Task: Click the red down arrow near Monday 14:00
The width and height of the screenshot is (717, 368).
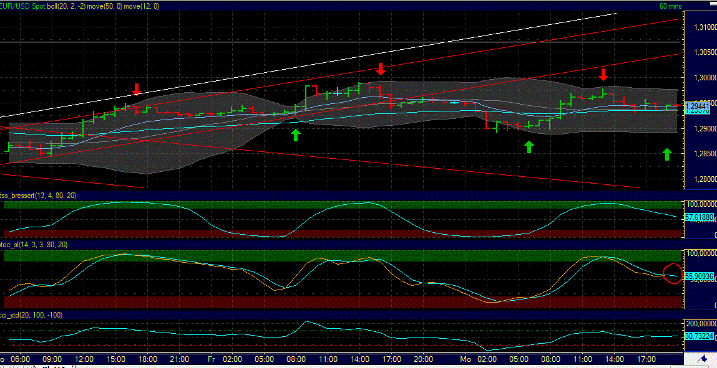Action: coord(603,75)
